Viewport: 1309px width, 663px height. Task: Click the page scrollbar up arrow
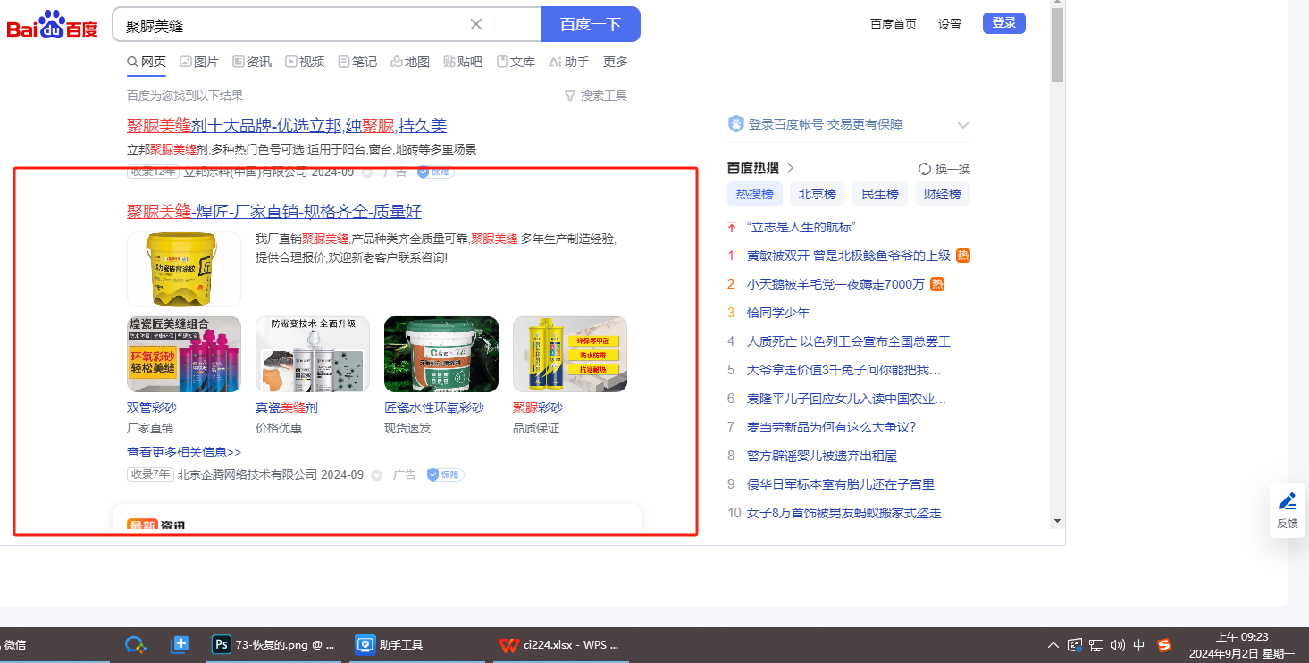tap(1057, 4)
